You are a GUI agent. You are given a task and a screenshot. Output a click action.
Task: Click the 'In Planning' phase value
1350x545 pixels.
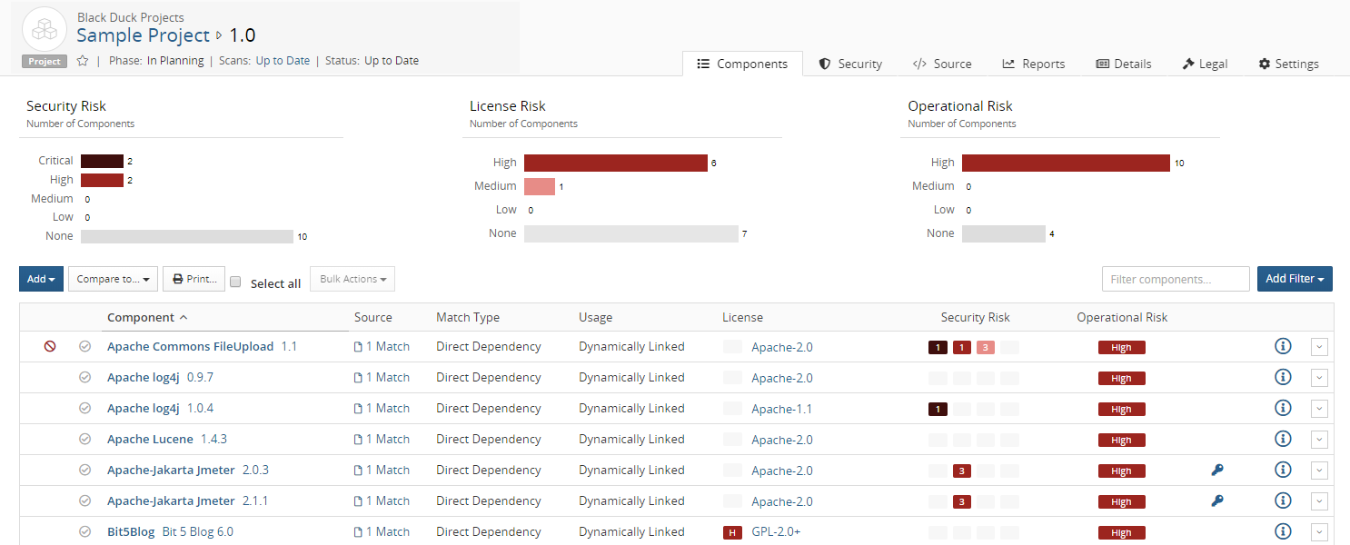(175, 61)
